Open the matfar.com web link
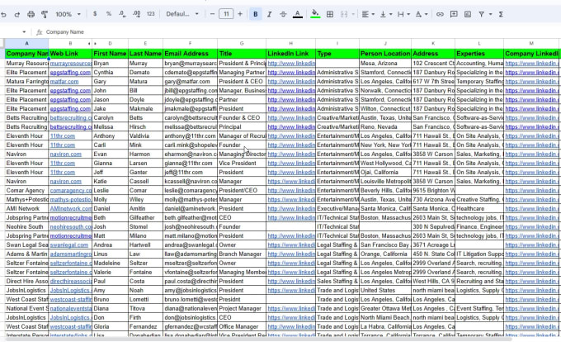 tap(64, 81)
